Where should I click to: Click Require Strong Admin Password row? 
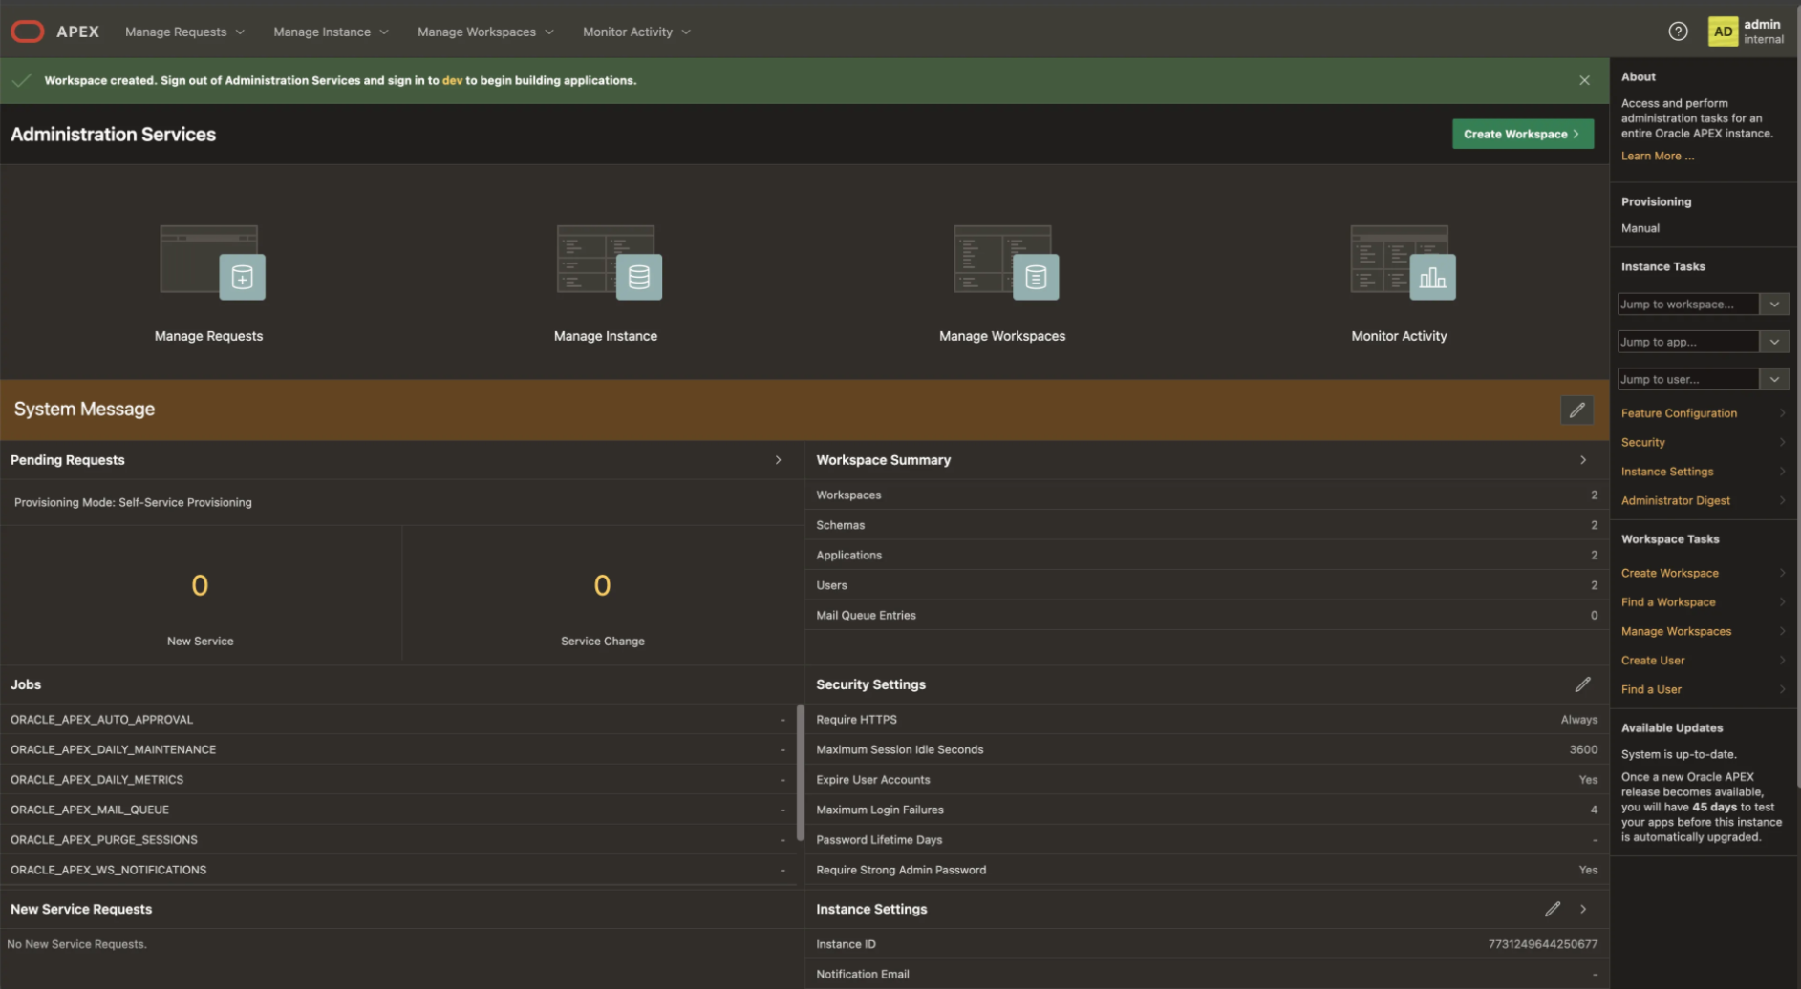1207,870
